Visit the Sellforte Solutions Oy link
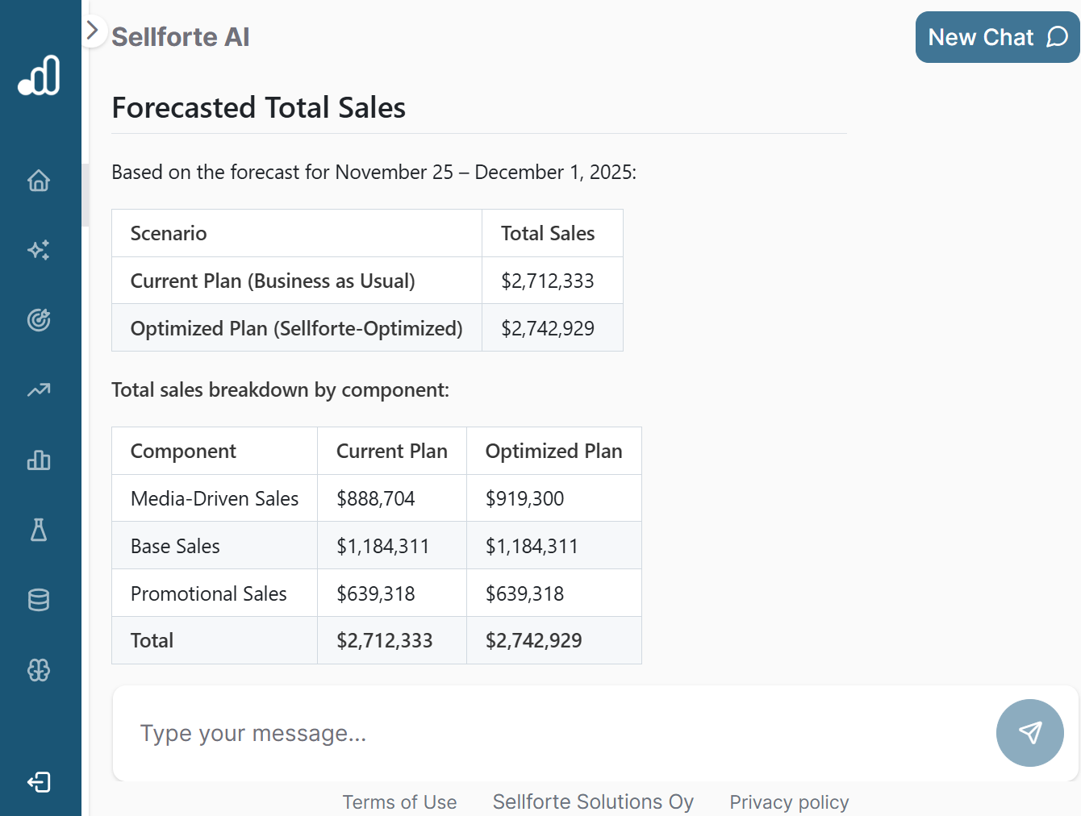The width and height of the screenshot is (1081, 816). 593,801
